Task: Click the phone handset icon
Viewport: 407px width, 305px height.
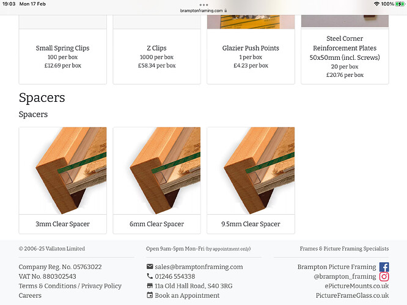Action: coord(150,276)
